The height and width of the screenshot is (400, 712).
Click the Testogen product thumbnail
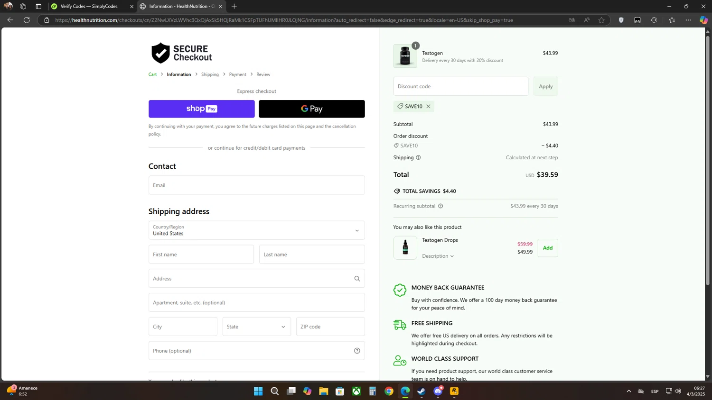[405, 56]
